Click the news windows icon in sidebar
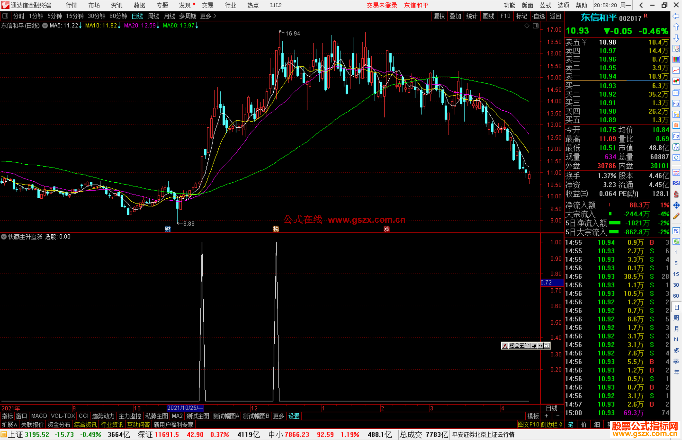Viewport: 682px width, 440px height. tap(676, 92)
